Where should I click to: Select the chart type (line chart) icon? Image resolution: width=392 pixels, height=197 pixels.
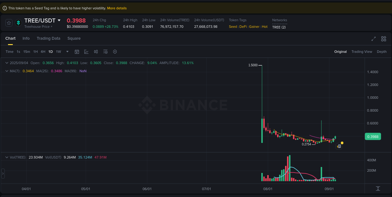pos(86,51)
